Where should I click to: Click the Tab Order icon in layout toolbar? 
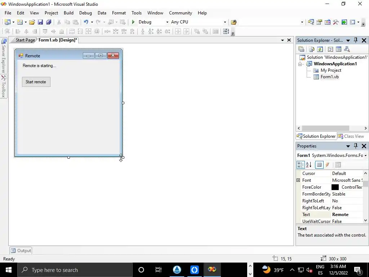(226, 31)
